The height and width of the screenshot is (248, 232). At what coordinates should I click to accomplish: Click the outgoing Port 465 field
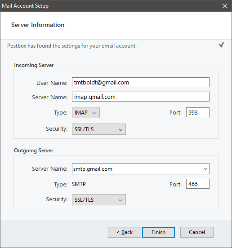coord(198,184)
